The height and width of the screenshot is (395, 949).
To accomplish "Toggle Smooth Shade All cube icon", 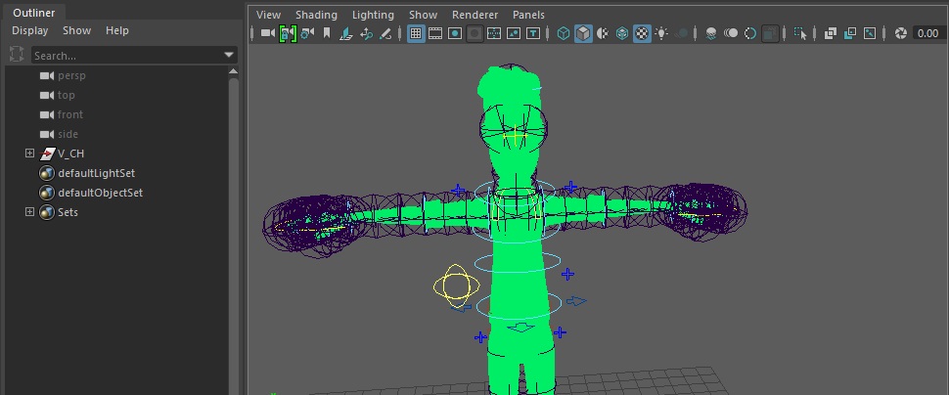I will (583, 33).
